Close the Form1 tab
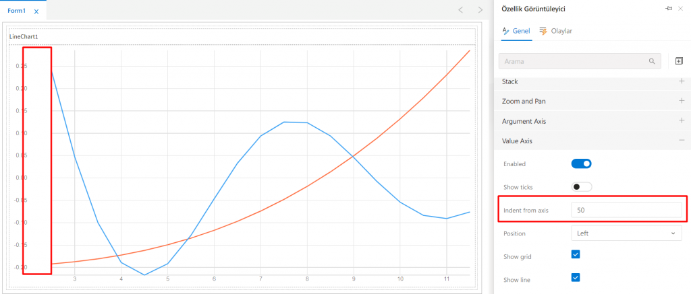The width and height of the screenshot is (691, 294). 36,11
